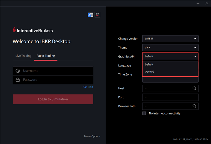Click the user icon in Username field
Screen dimensions: 211x144
[18, 71]
